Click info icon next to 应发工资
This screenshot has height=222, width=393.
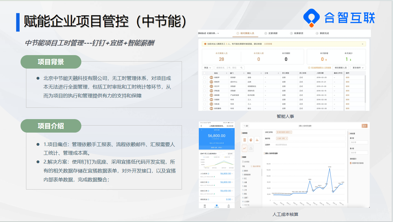209,182
